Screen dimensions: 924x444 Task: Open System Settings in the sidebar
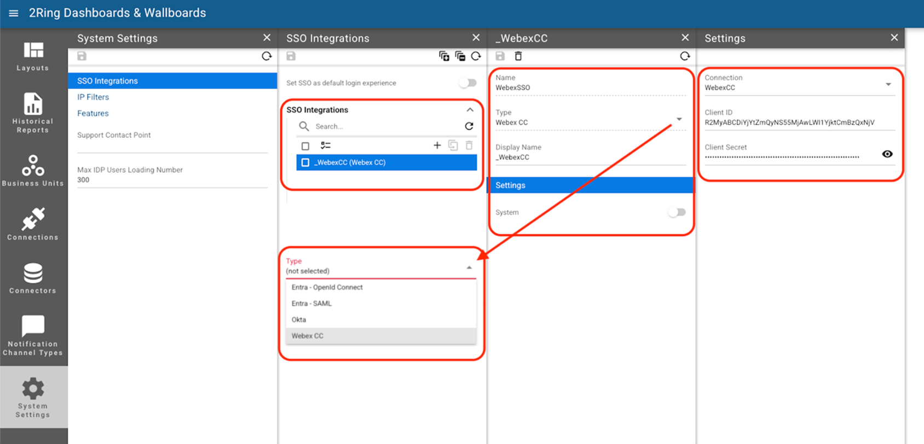33,397
